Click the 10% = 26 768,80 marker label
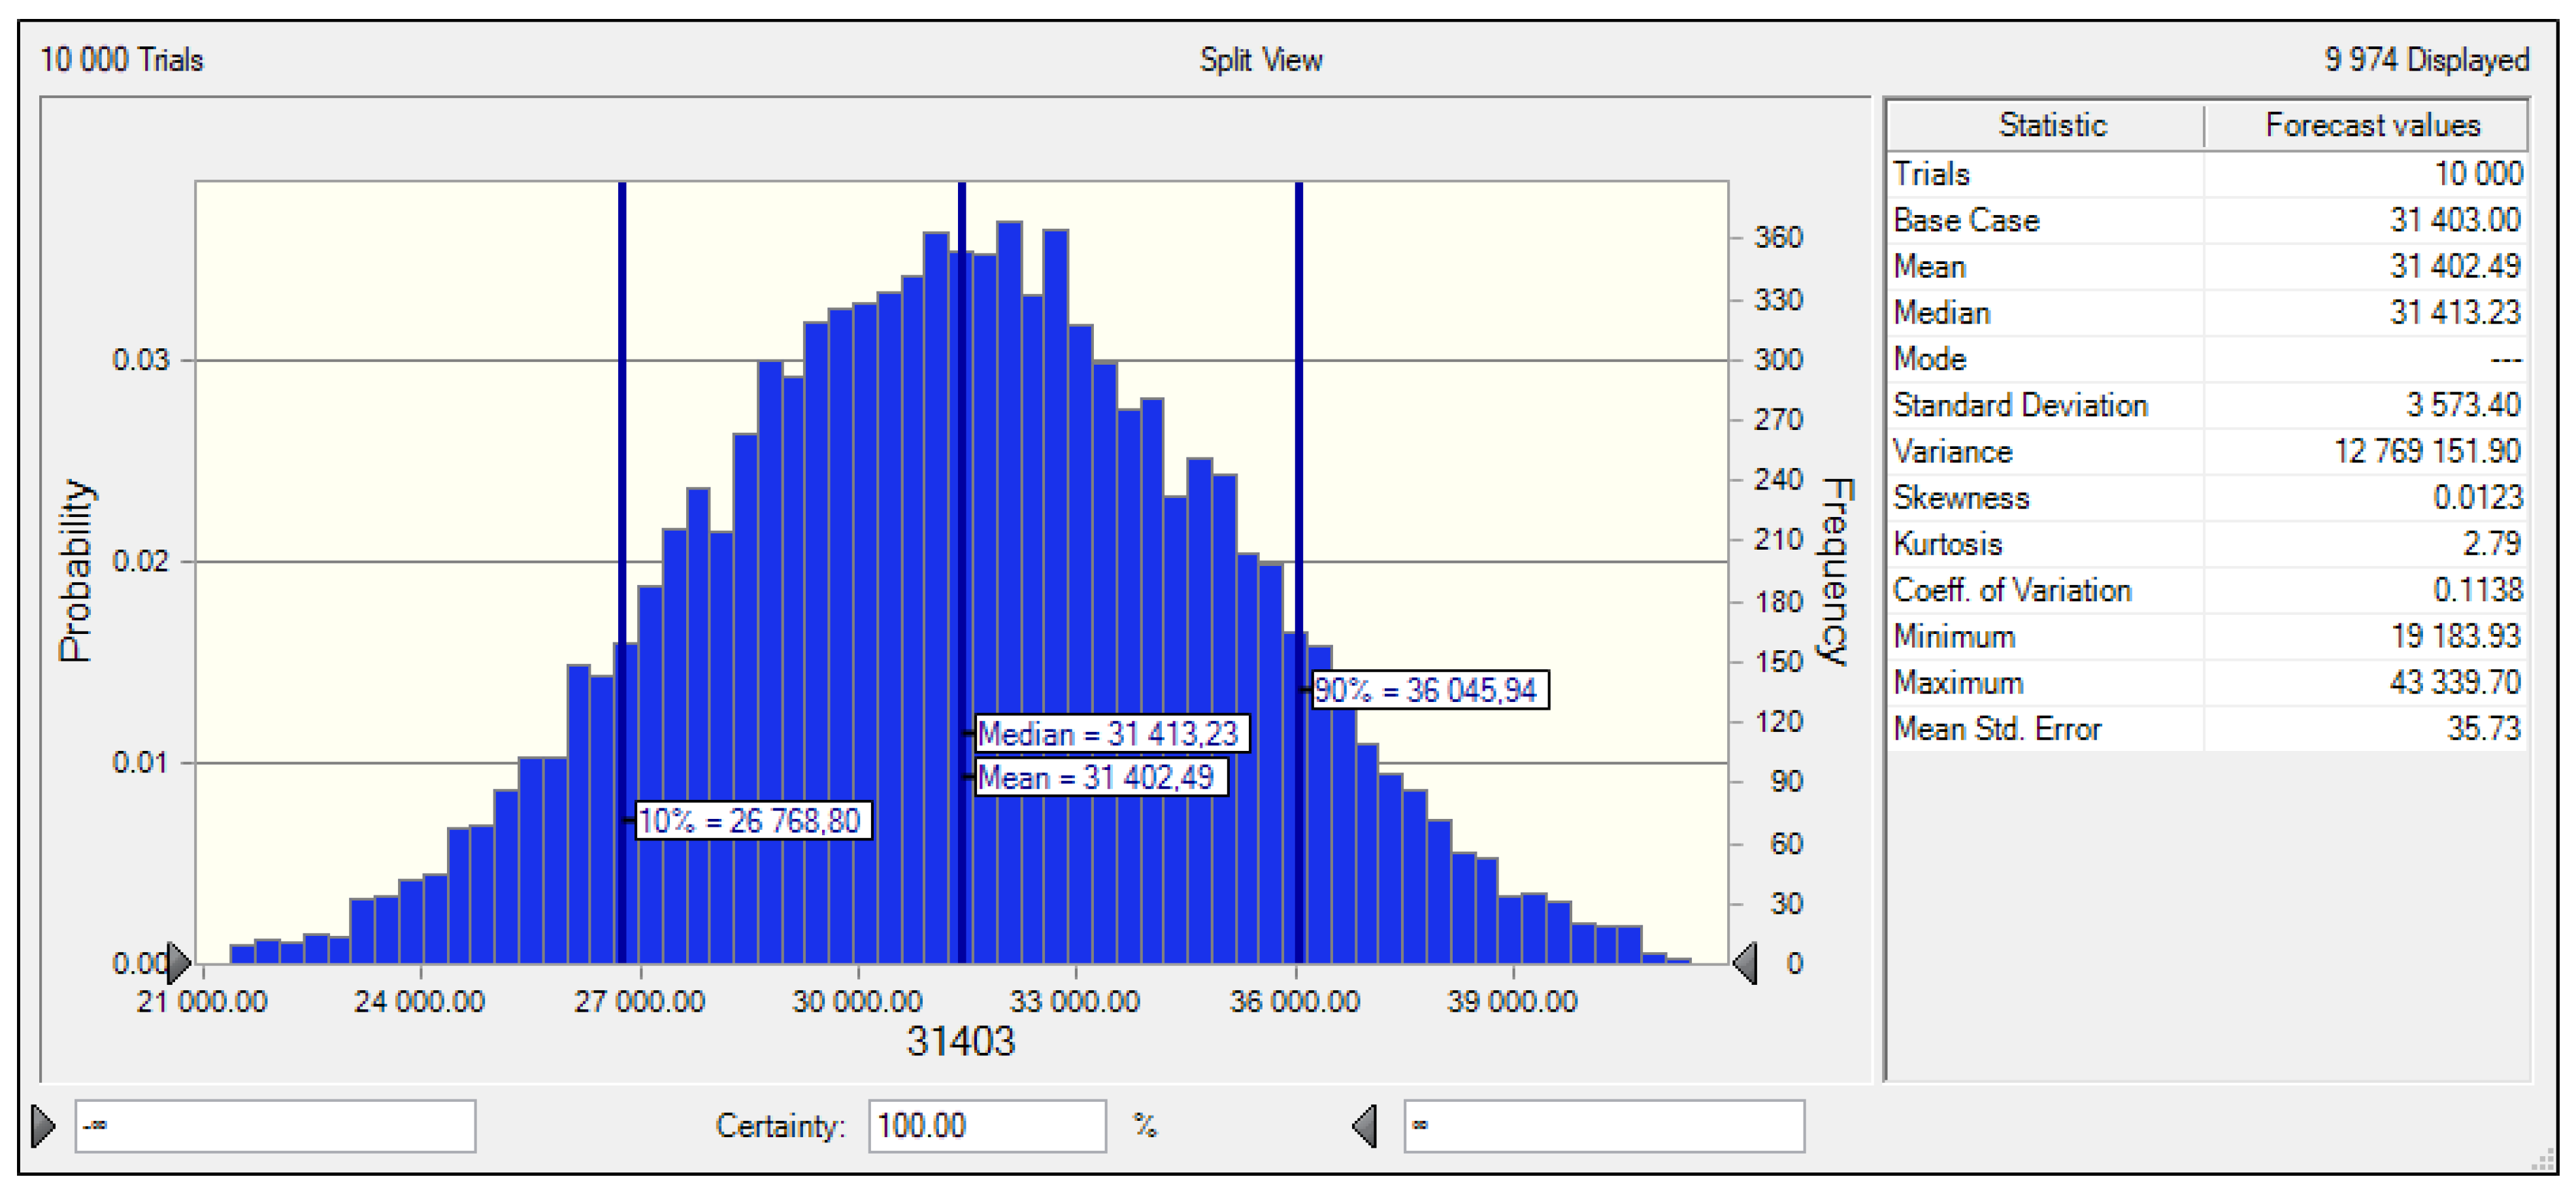Screen dimensions: 2576x1196 click(753, 821)
